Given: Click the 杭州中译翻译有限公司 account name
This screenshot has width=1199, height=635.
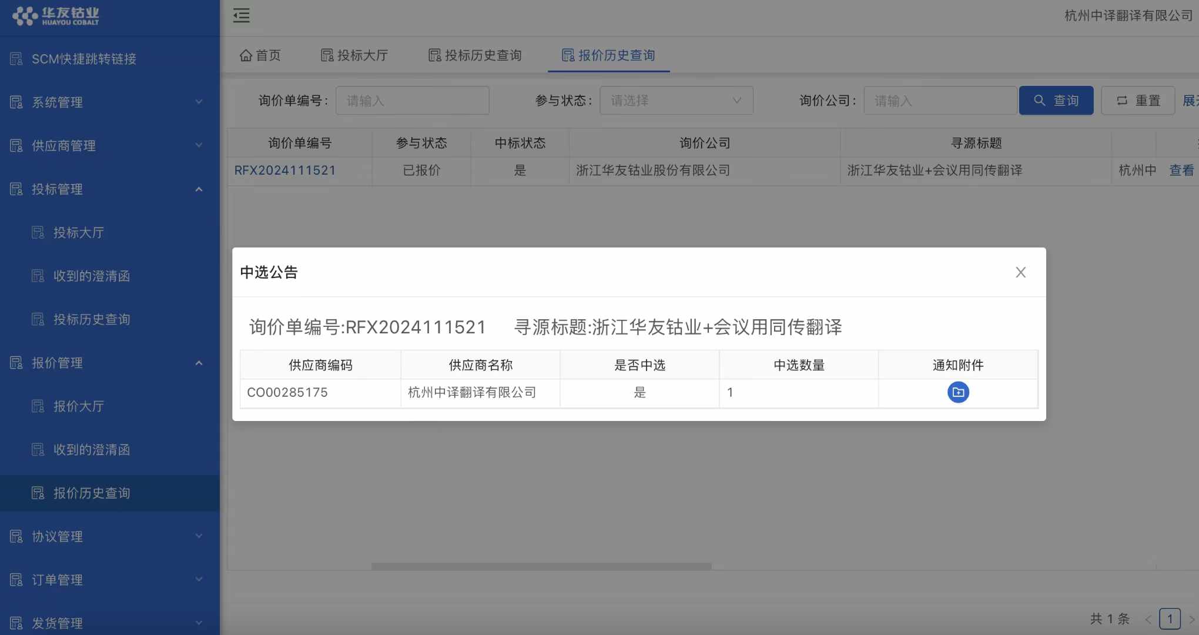Looking at the screenshot, I should pyautogui.click(x=1128, y=16).
